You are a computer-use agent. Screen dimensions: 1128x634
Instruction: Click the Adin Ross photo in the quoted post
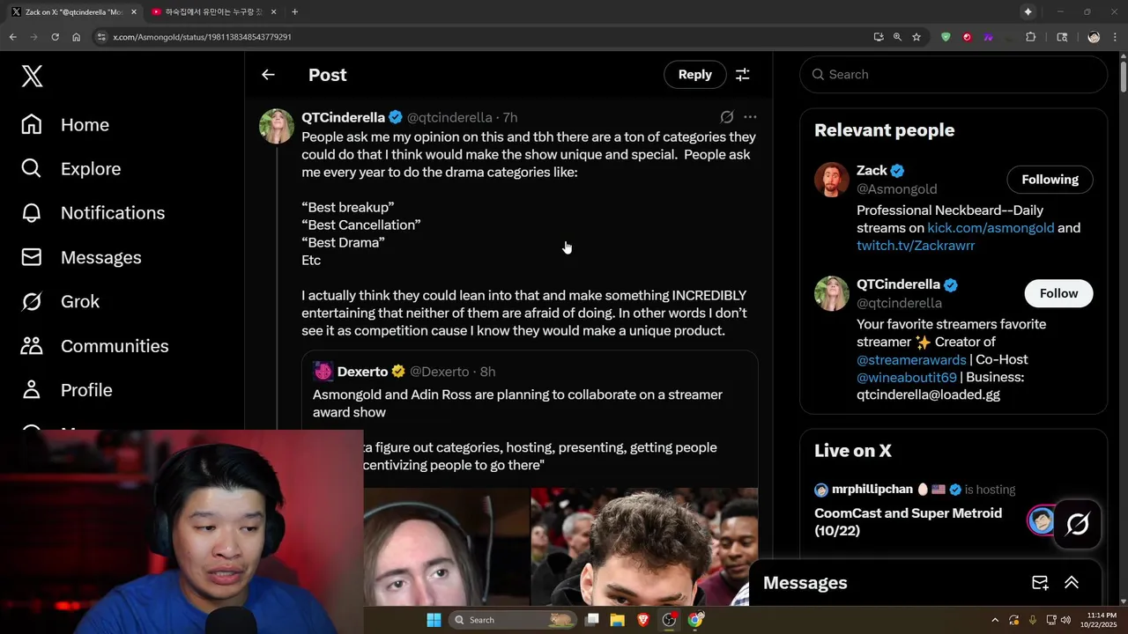643,546
